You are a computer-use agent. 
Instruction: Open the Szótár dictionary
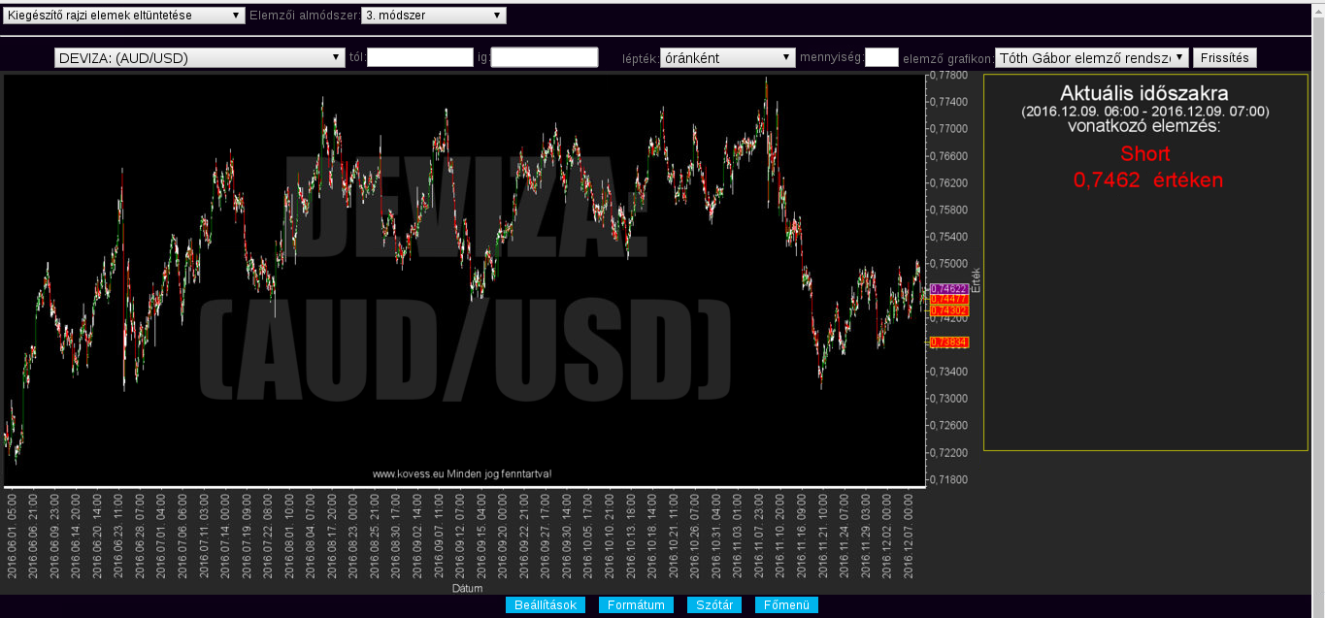click(x=714, y=605)
